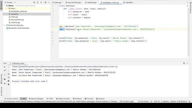Screen dimensions: 192x108
Task: Open Python 3.10 (Demo) interpreter selector
Action: tap(179, 101)
